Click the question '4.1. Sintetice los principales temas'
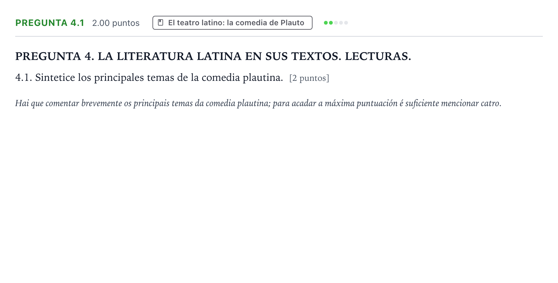The height and width of the screenshot is (283, 558). (149, 77)
